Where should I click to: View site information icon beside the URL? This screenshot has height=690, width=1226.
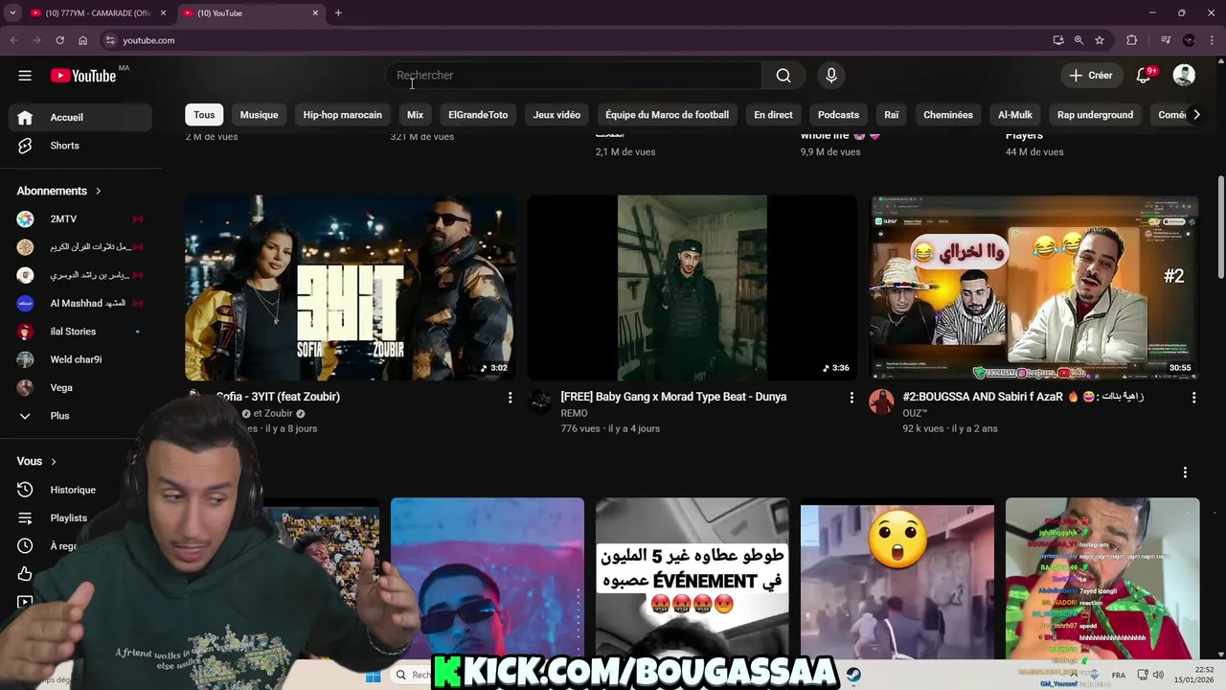click(110, 40)
